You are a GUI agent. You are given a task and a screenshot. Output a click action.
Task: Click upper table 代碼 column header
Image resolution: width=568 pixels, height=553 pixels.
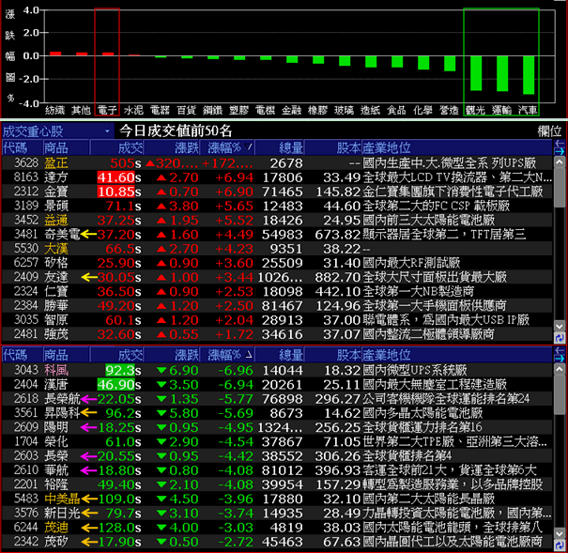pos(22,147)
